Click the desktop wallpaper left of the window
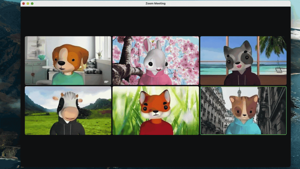 [9, 88]
